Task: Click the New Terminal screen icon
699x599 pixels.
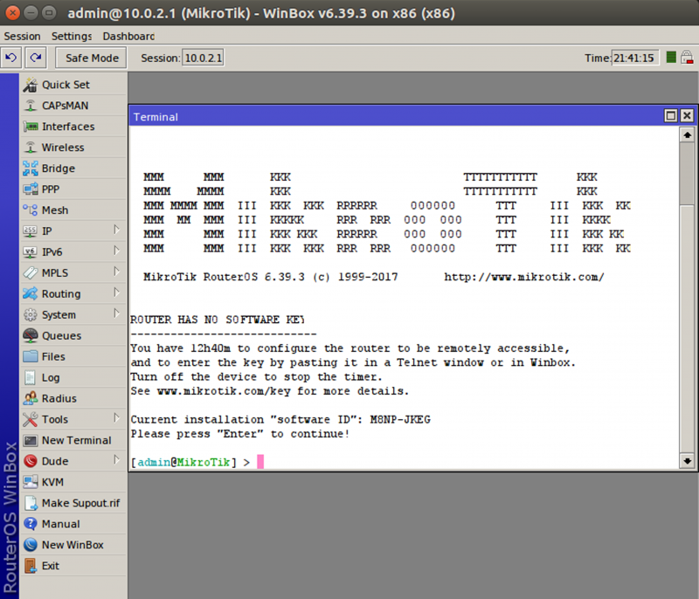Action: (31, 440)
